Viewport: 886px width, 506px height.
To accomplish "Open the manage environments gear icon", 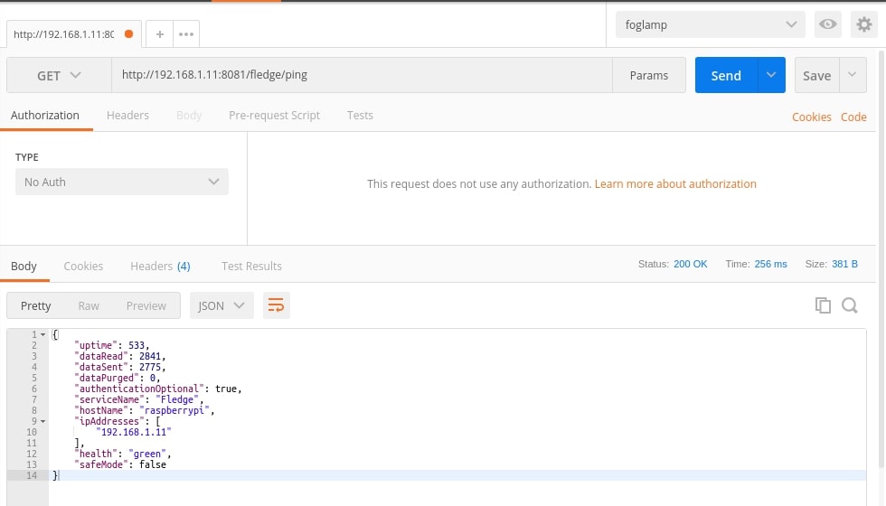I will tap(863, 24).
